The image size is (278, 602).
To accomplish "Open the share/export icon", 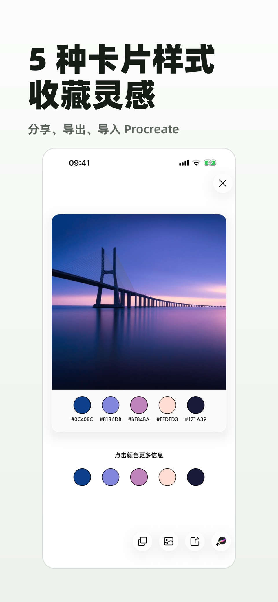I will pos(195,541).
